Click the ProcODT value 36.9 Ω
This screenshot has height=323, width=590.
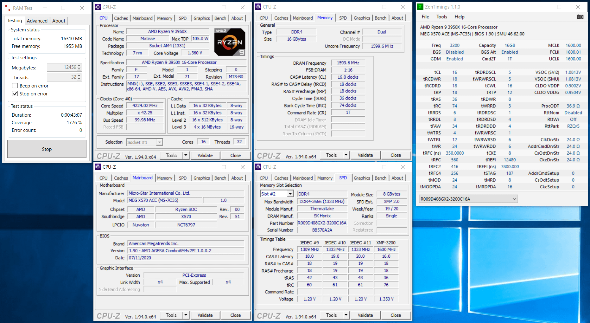[573, 106]
